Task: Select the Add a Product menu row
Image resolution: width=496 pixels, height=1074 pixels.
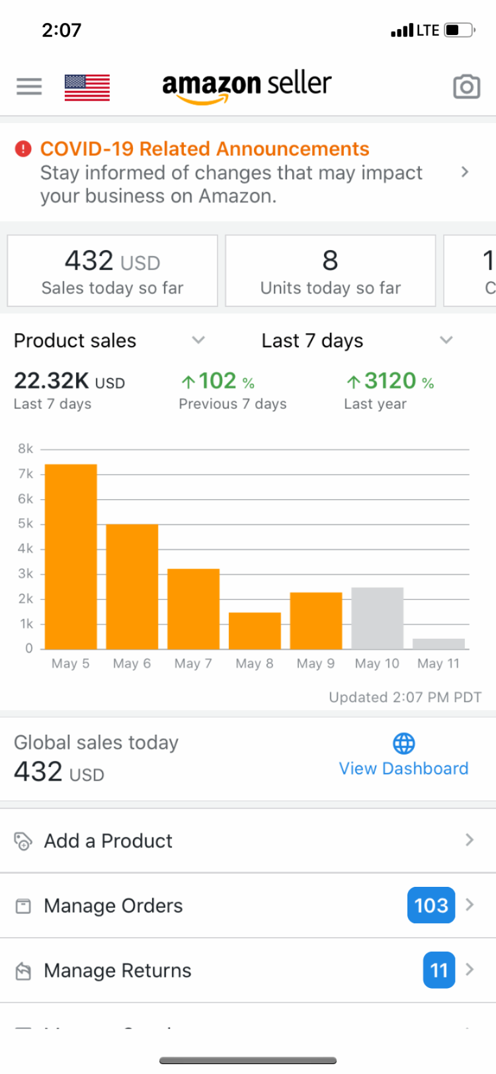Action: [198, 841]
